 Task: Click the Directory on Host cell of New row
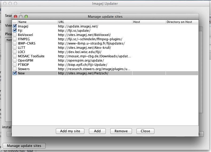tap(182, 73)
